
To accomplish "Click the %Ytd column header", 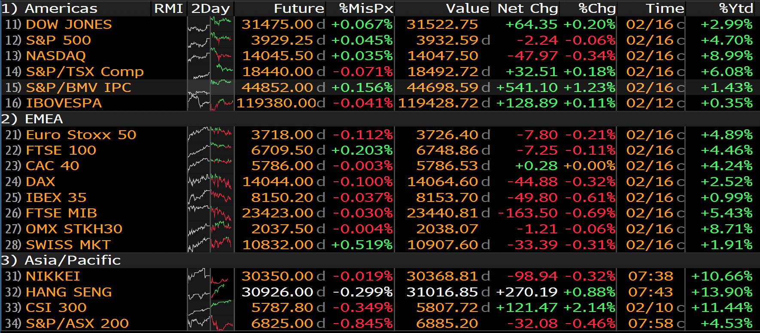I will (736, 8).
